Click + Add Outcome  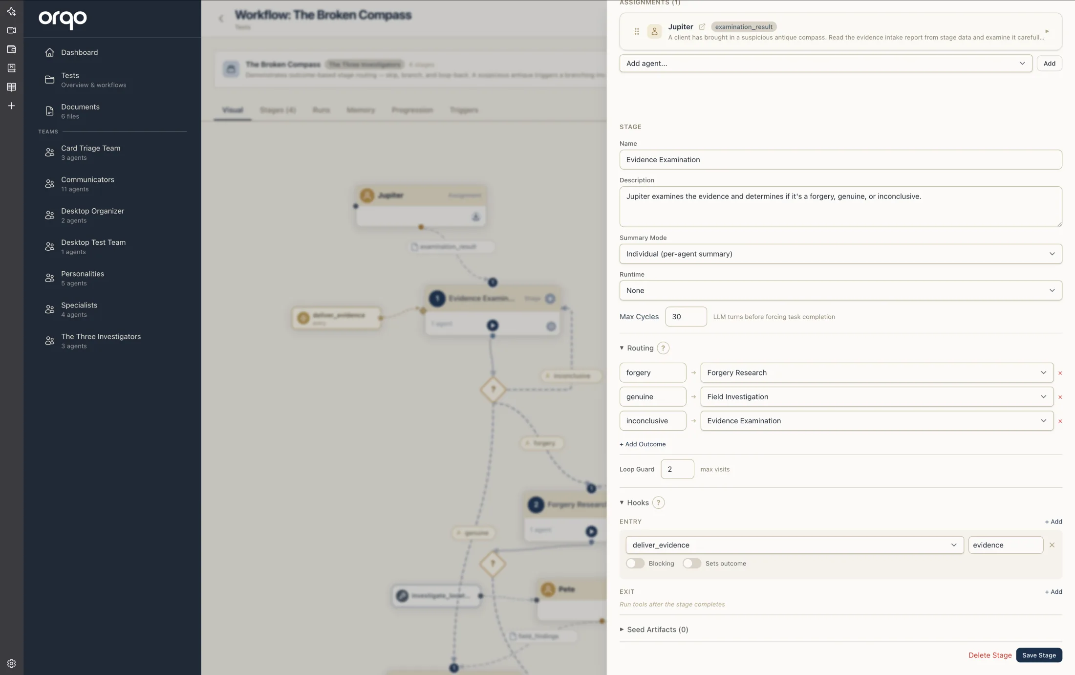tap(643, 444)
